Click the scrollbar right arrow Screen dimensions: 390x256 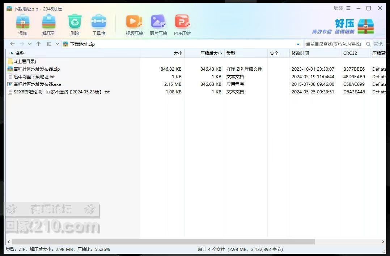[x=383, y=242]
